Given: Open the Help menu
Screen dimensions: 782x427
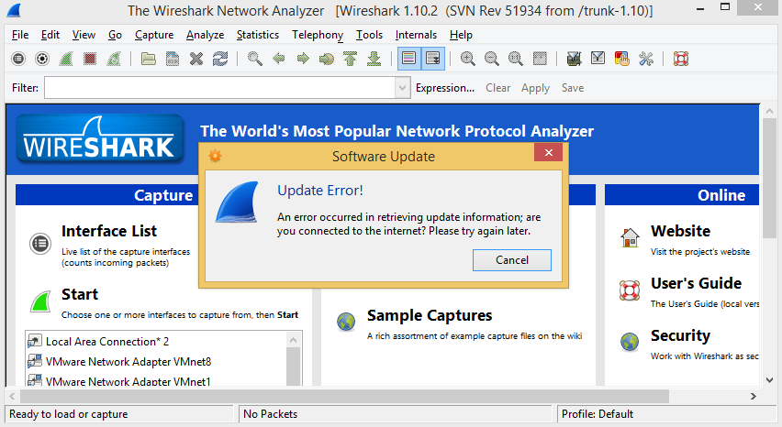Looking at the screenshot, I should tap(461, 35).
